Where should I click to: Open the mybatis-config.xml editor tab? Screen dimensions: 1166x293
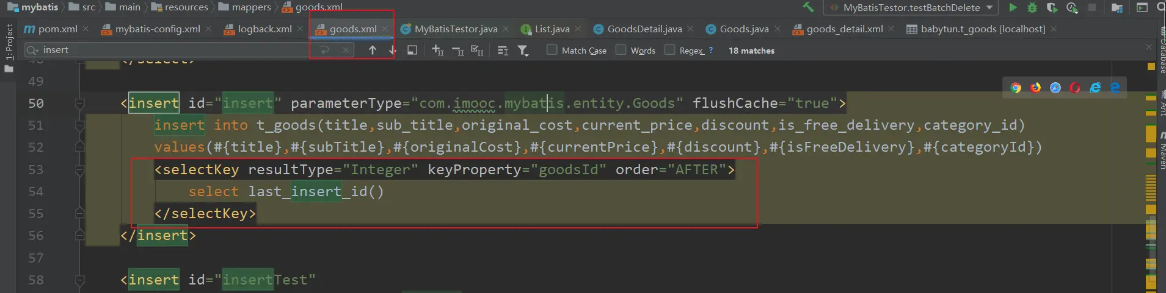157,29
